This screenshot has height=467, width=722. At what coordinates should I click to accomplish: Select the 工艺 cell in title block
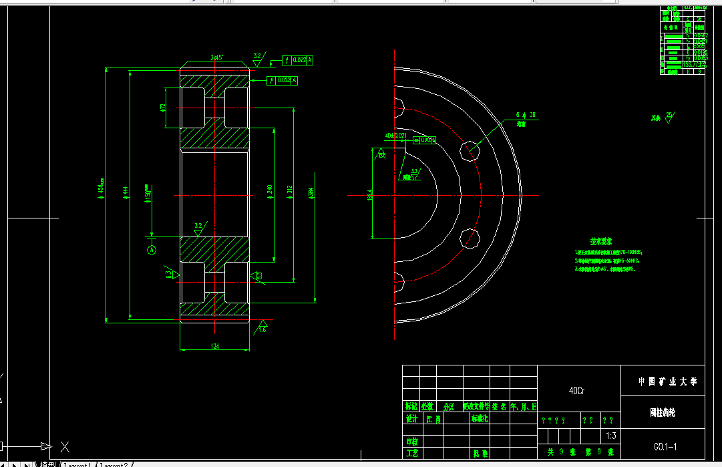click(x=411, y=453)
